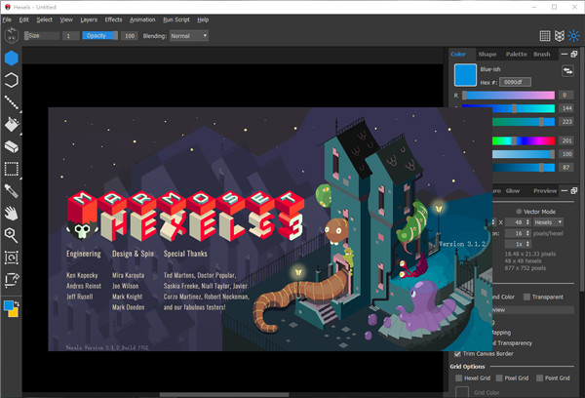Viewport: 585px width, 398px height.
Task: Enable the Hexel Grid checkbox
Action: click(x=458, y=378)
